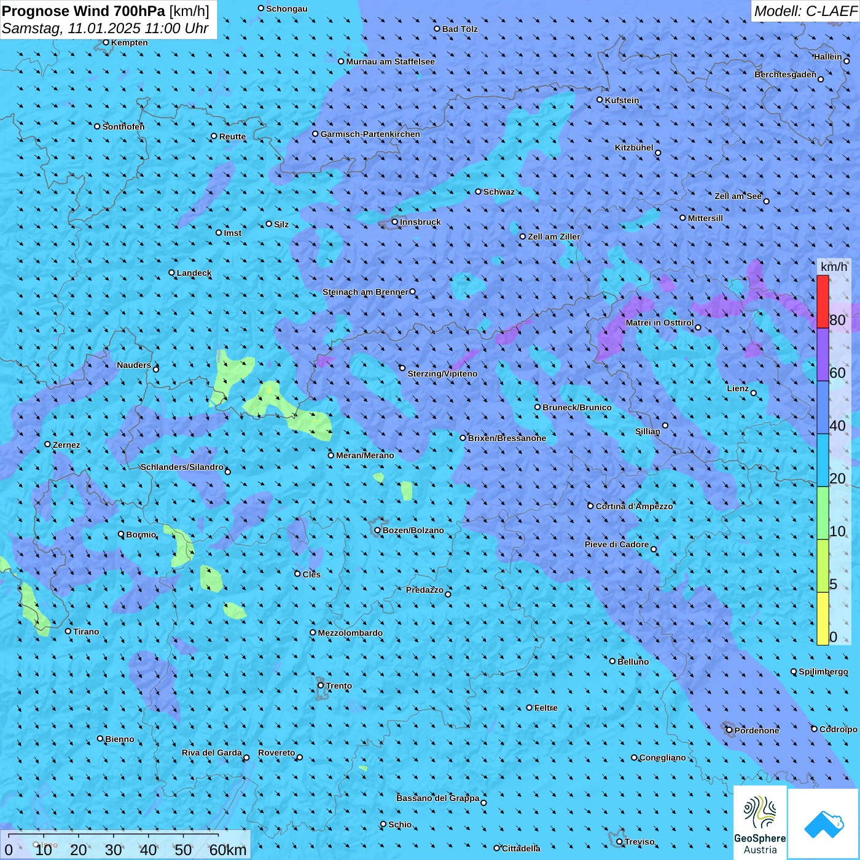Image resolution: width=860 pixels, height=860 pixels.
Task: Click the blue 40–60 km/h legend swatch
Action: point(823,407)
